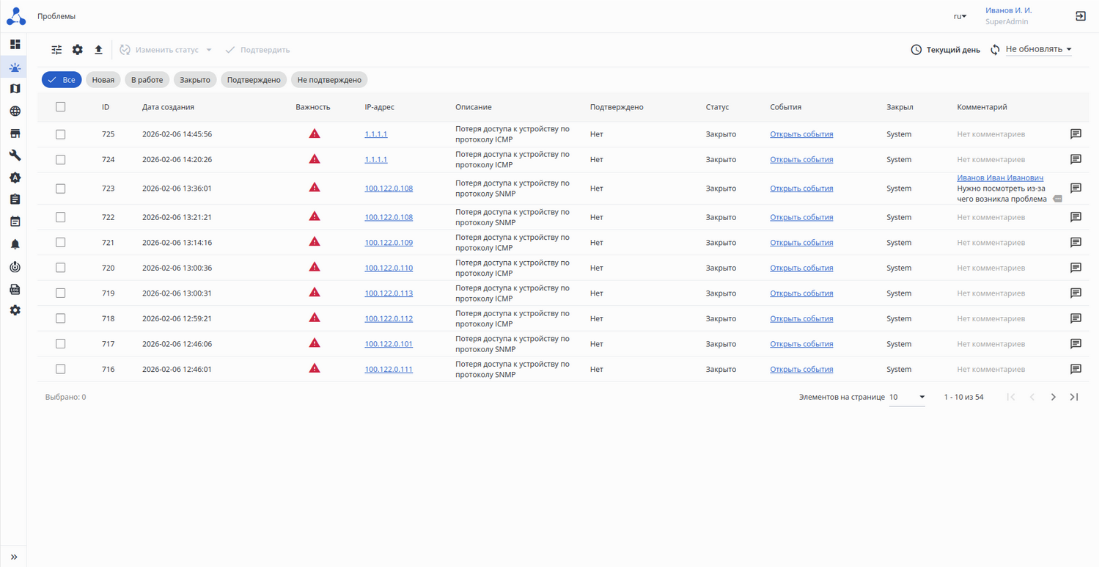Open the calendar schedule section
This screenshot has height=567, width=1102.
pos(15,222)
